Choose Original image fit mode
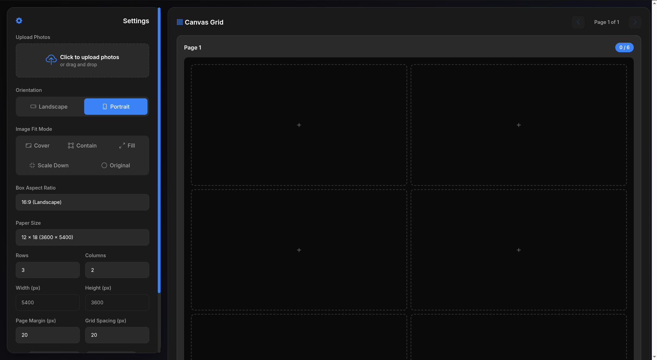This screenshot has height=360, width=657. coord(116,165)
